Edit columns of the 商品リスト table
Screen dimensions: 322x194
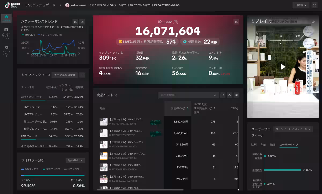pos(223,95)
